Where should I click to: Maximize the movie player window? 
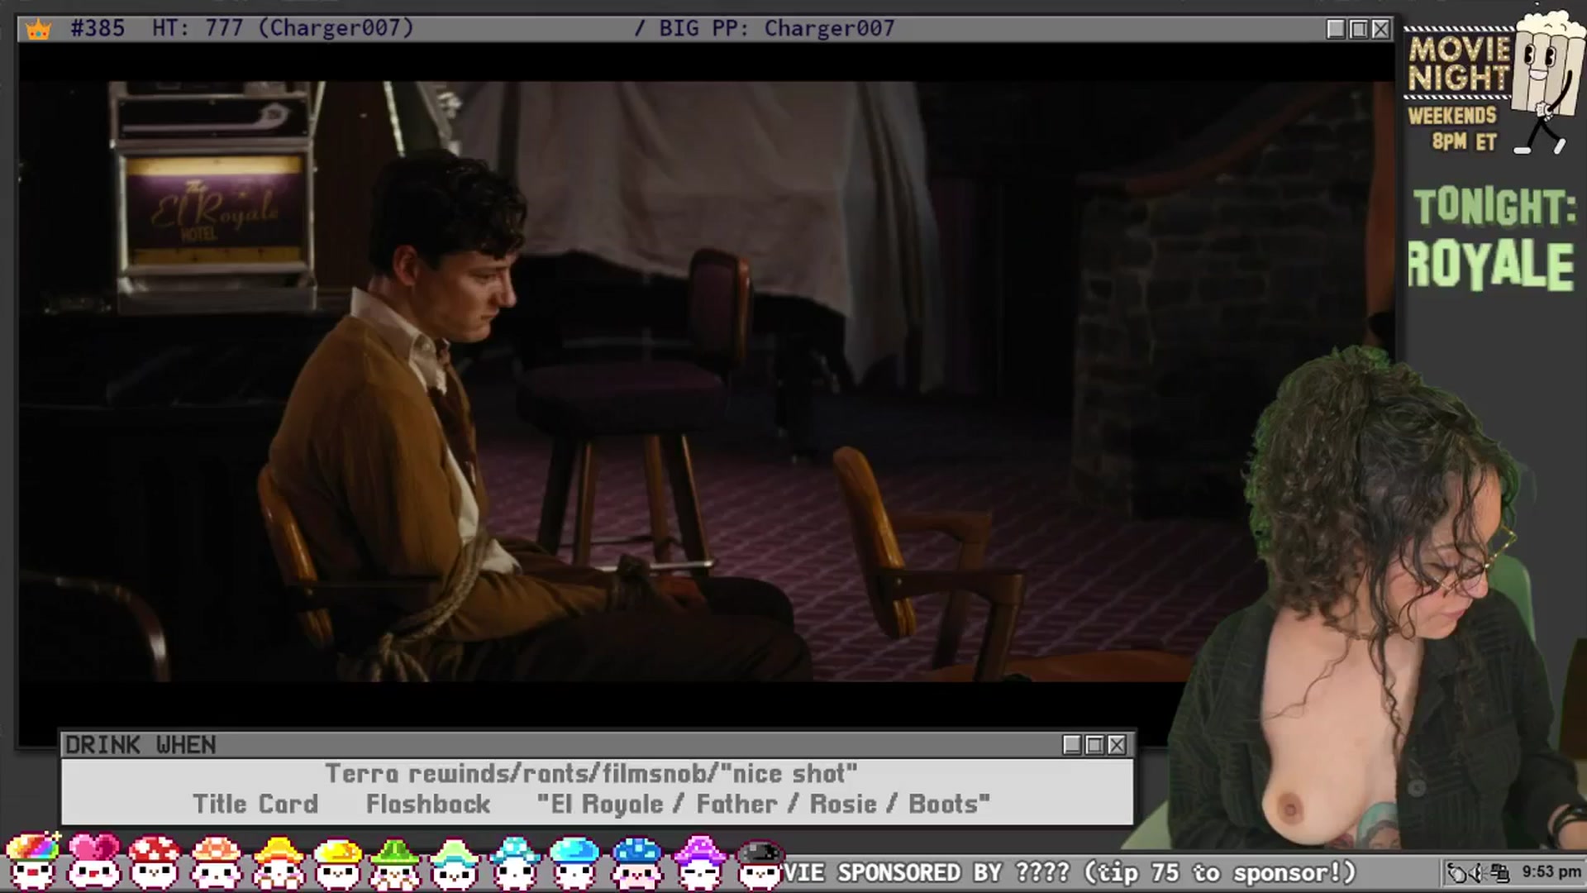(x=1358, y=29)
